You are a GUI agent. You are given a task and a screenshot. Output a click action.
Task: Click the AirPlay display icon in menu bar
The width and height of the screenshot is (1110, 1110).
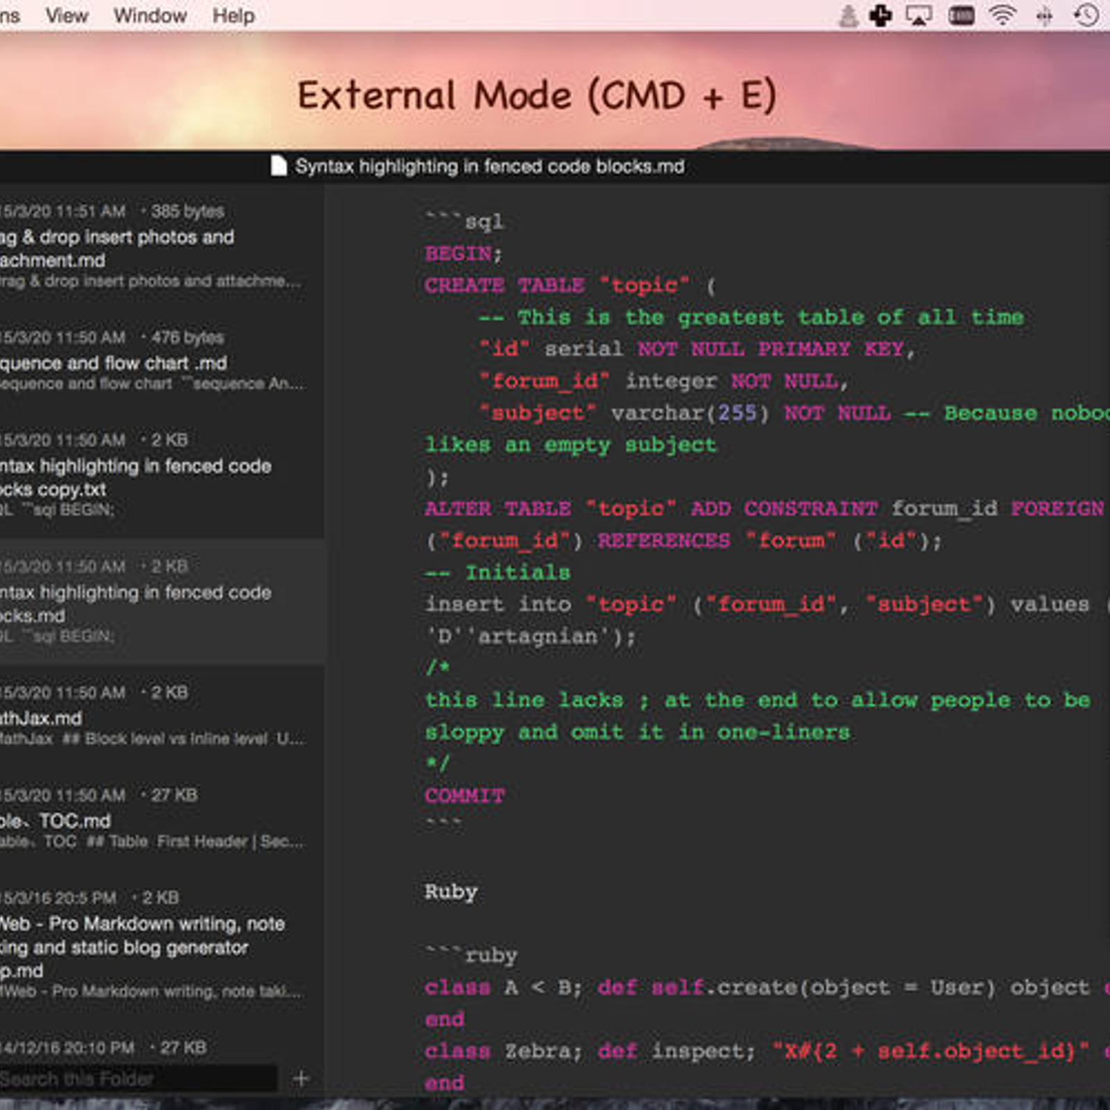(919, 15)
